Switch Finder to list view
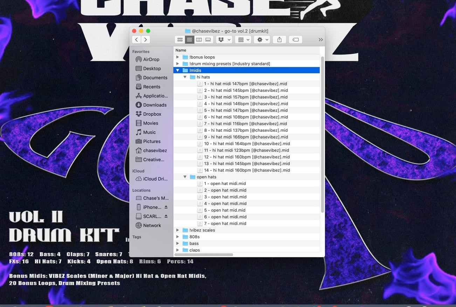The image size is (456, 307). (x=189, y=40)
